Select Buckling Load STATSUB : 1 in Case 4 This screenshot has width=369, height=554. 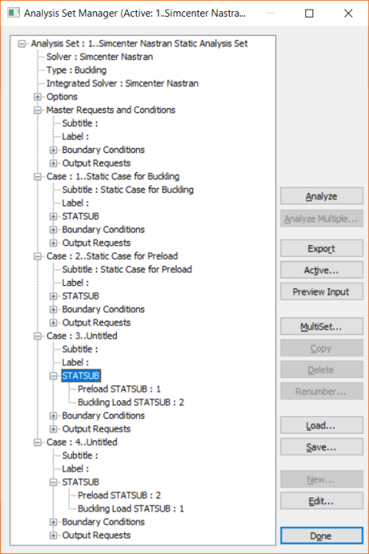pyautogui.click(x=130, y=509)
